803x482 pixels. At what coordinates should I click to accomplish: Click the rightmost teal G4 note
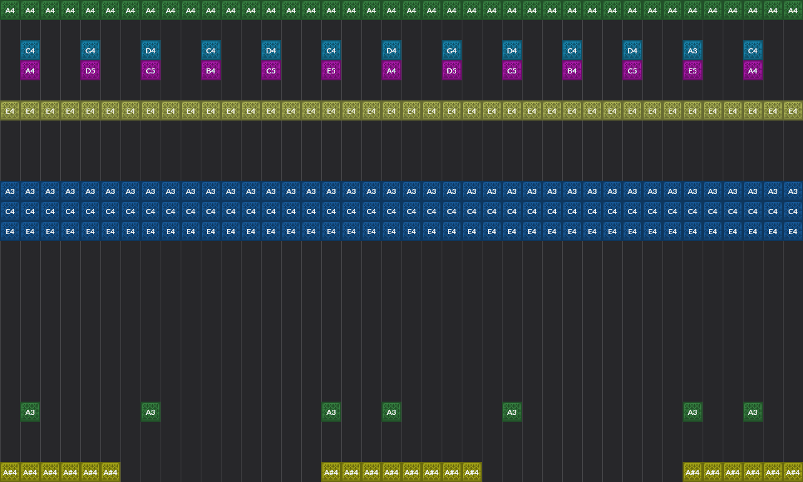pyautogui.click(x=451, y=51)
